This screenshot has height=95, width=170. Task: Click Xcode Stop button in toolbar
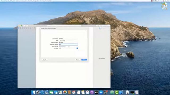pyautogui.click(x=27, y=26)
